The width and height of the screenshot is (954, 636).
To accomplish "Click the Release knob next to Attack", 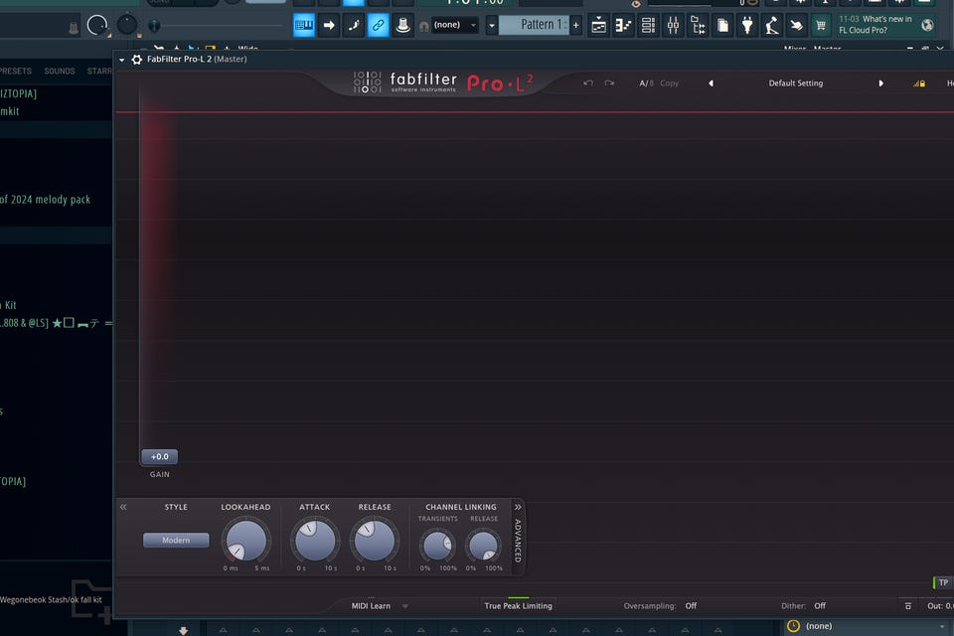I will [375, 540].
